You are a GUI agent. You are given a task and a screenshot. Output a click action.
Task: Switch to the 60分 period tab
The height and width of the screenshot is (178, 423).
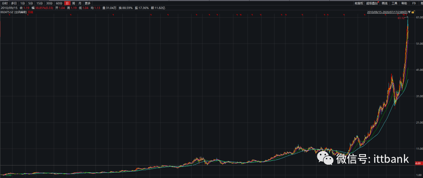pos(59,3)
